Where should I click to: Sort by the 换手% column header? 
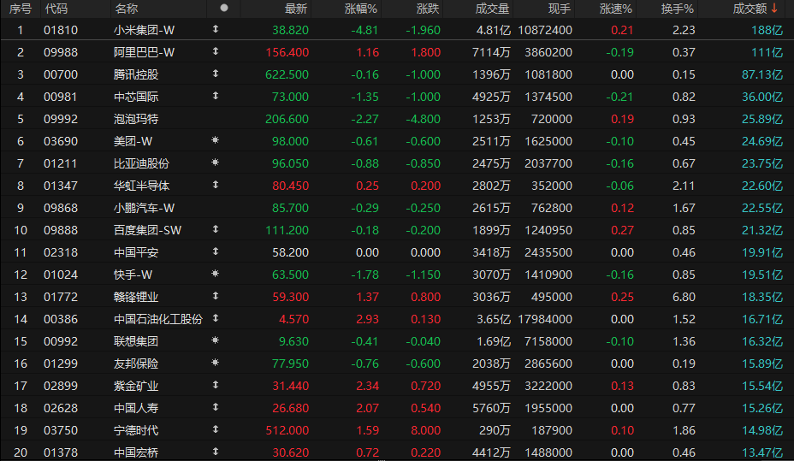pos(678,9)
